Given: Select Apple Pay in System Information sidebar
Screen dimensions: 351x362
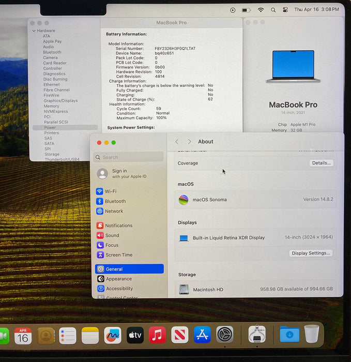Looking at the screenshot, I should click(x=52, y=41).
